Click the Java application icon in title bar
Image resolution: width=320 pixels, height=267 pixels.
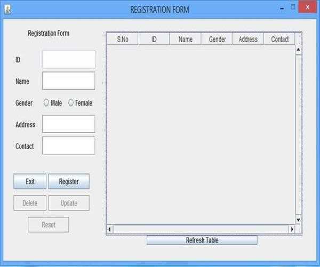coord(7,10)
